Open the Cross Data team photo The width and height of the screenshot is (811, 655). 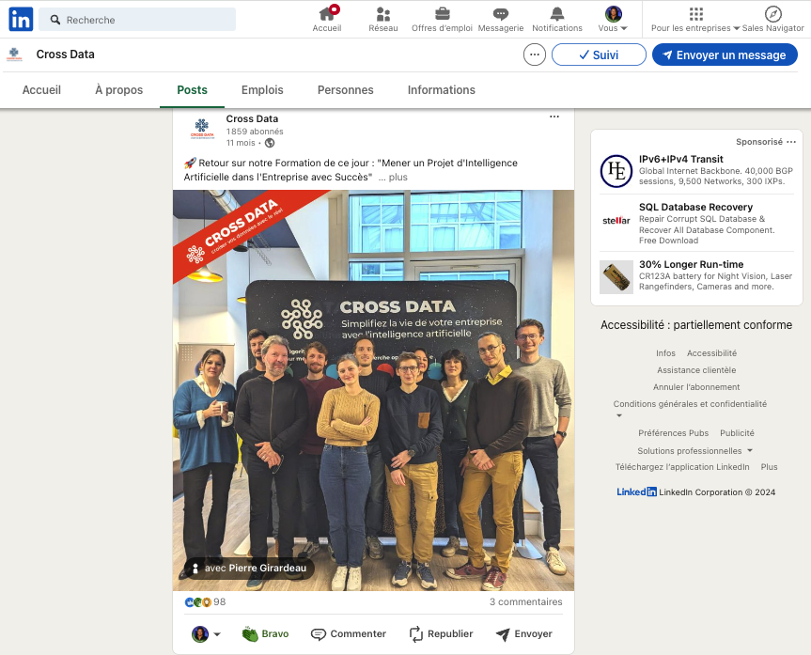pos(373,390)
